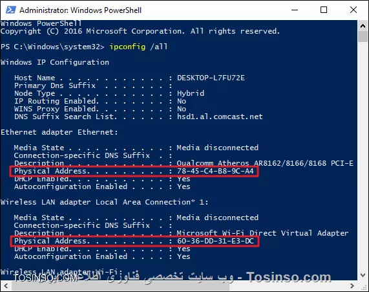Click the Ethernet physical address 78-45-C4-B8-9C-A4
This screenshot has width=369, height=292.
point(215,171)
